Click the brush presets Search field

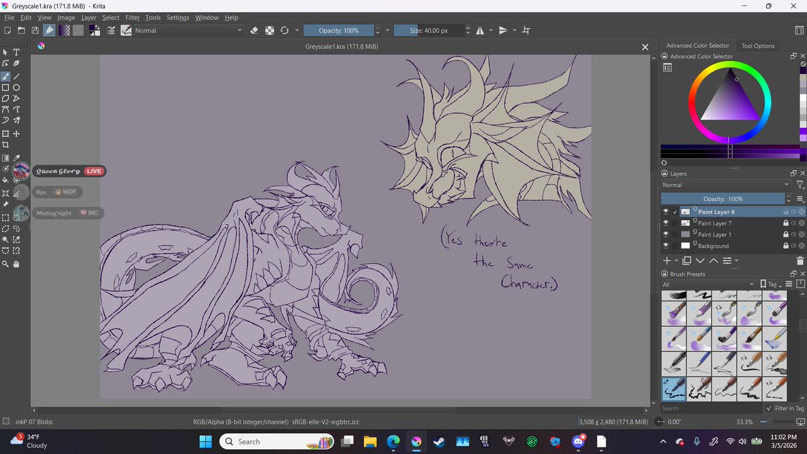tap(711, 408)
